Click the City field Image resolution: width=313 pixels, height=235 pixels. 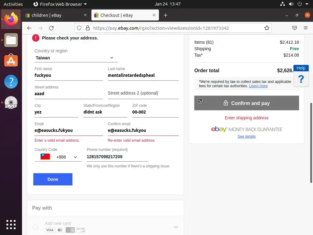[x=57, y=112]
